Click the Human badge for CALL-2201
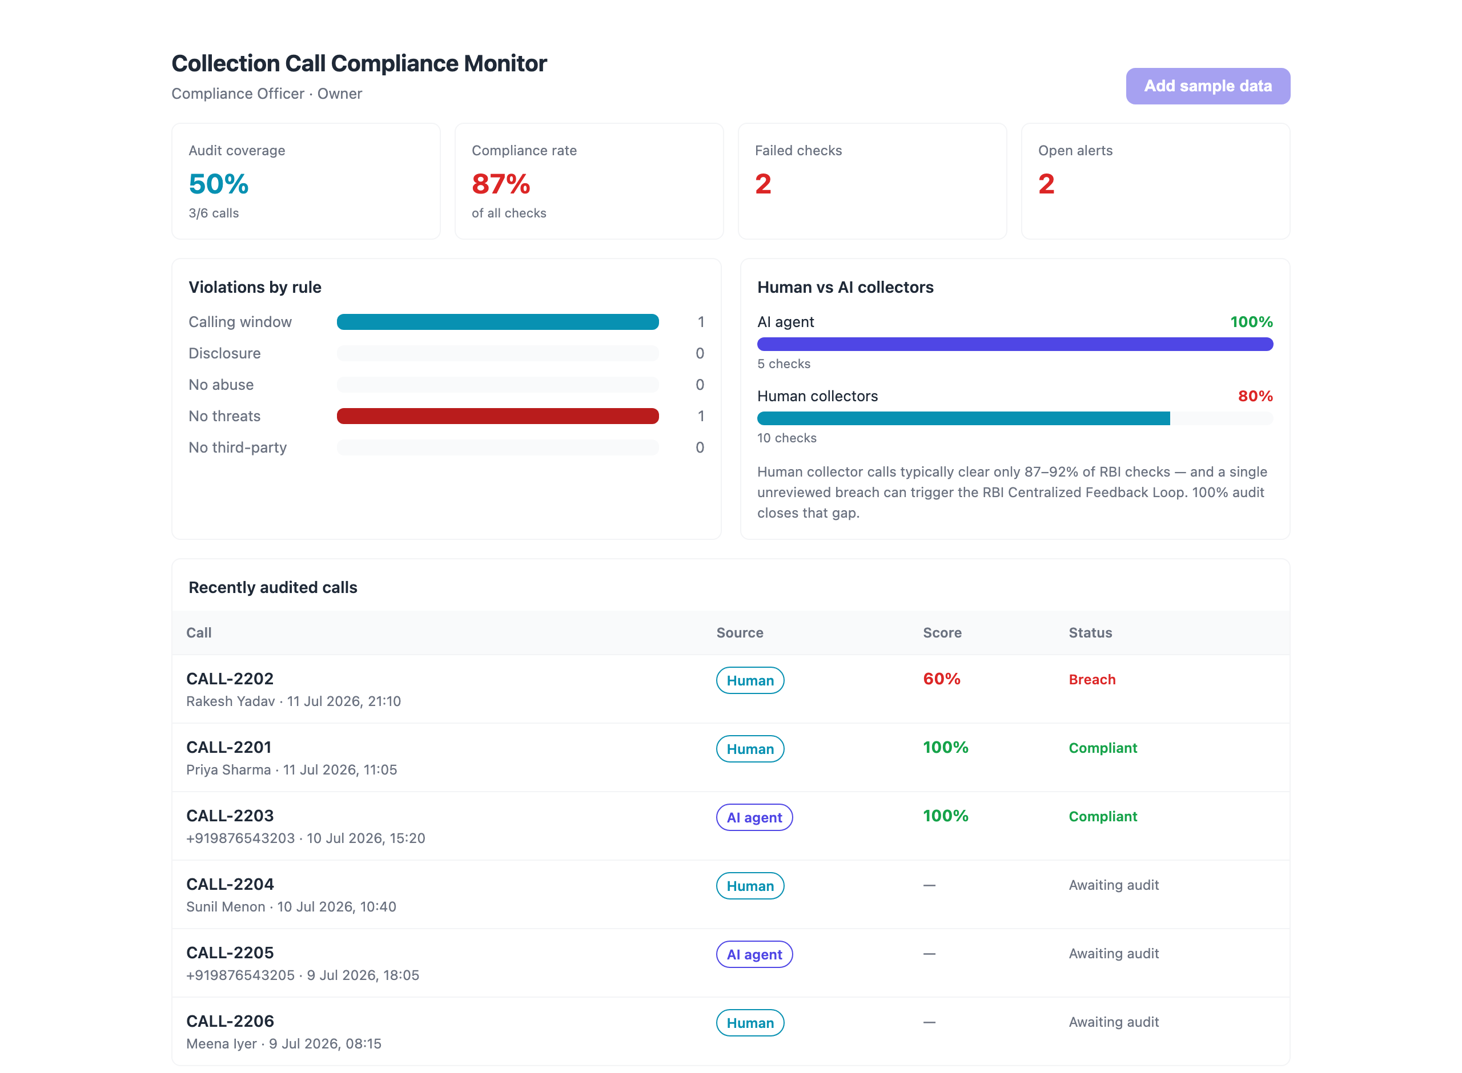The image size is (1462, 1073). (750, 748)
